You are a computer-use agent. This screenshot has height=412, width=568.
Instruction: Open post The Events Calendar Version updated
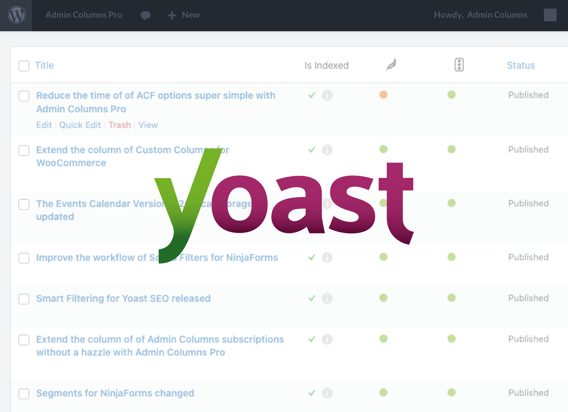pyautogui.click(x=144, y=210)
